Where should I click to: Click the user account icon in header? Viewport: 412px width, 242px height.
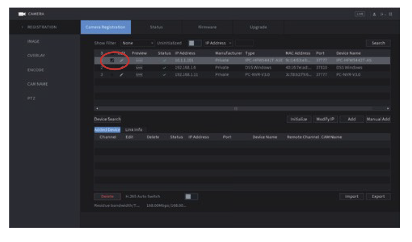(374, 14)
